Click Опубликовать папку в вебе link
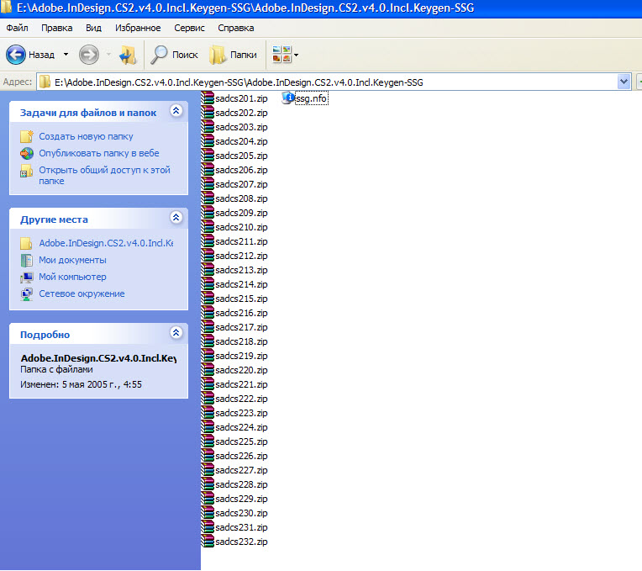Image resolution: width=642 pixels, height=571 pixels. (x=99, y=153)
